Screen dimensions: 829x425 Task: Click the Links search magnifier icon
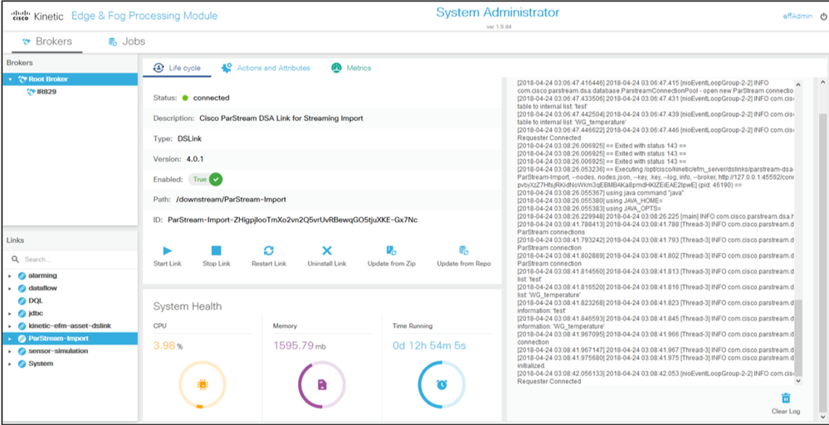(15, 260)
